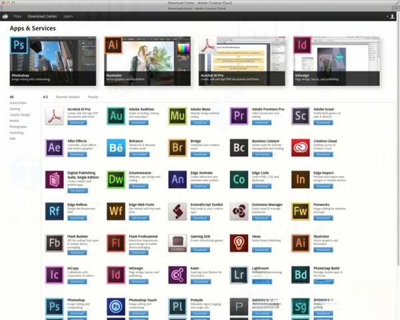Click the Ideas lightbulb icon

tap(239, 243)
